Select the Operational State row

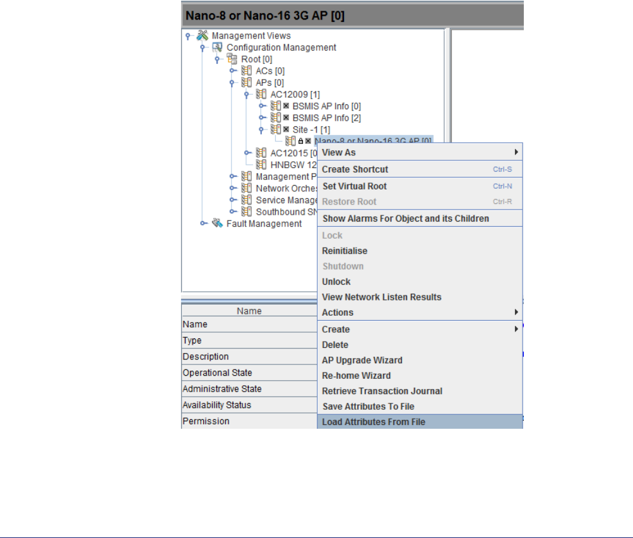(249, 373)
